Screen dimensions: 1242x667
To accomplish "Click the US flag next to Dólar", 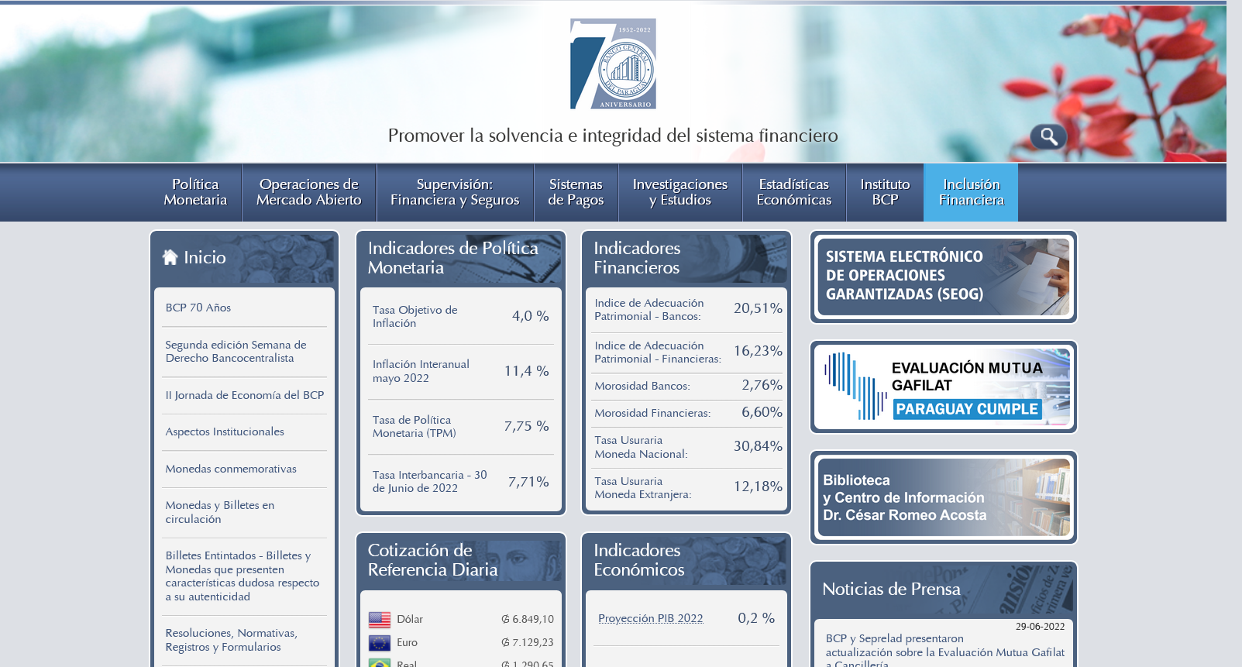I will 380,619.
